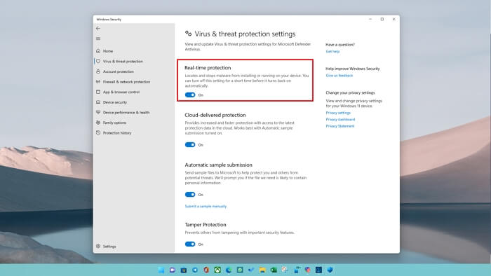Select Virus & threat protection in sidebar
The height and width of the screenshot is (276, 491).
(123, 61)
